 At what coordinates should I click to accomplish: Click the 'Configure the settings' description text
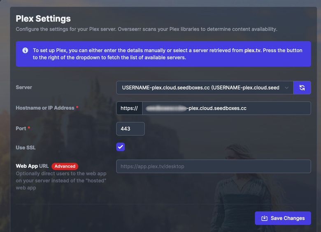click(x=147, y=29)
